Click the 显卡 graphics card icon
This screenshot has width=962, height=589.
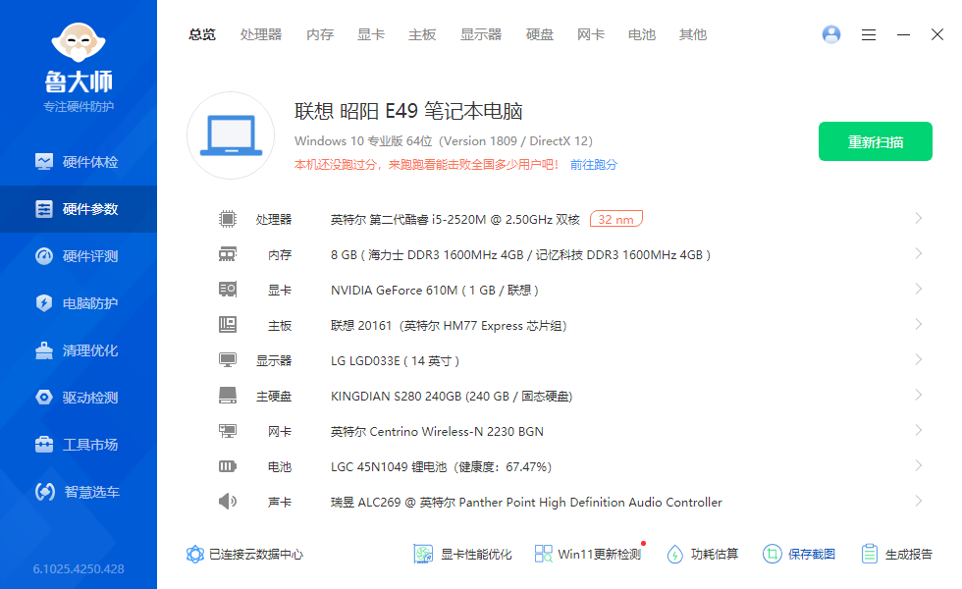228,289
